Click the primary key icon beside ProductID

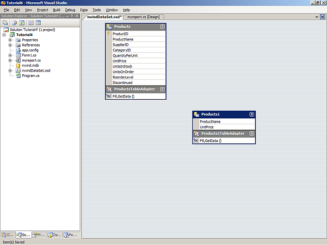[x=109, y=34]
